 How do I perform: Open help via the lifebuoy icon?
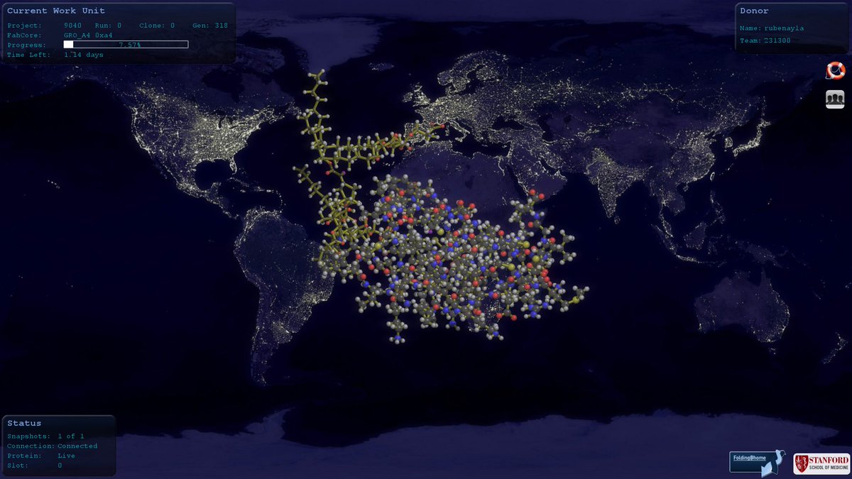(835, 70)
